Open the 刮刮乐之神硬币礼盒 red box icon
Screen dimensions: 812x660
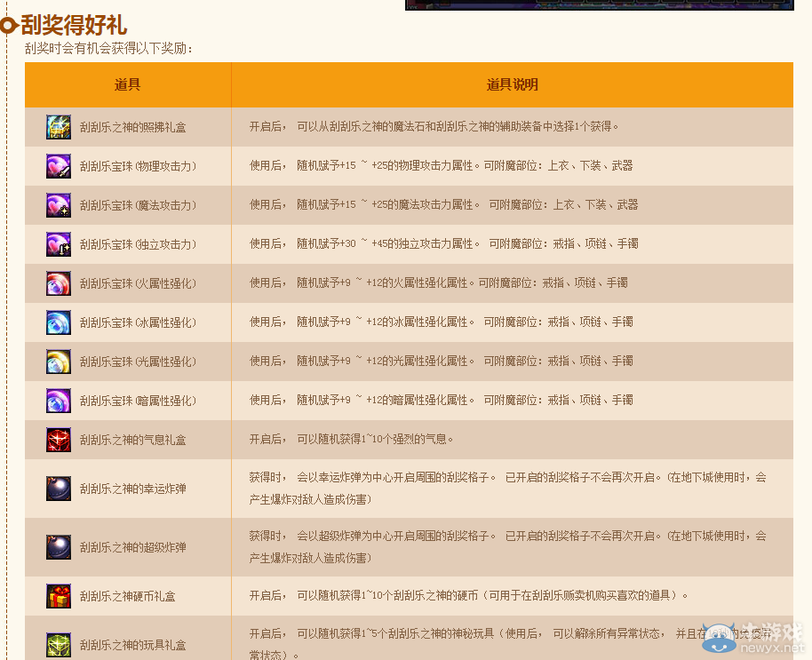[x=58, y=597]
